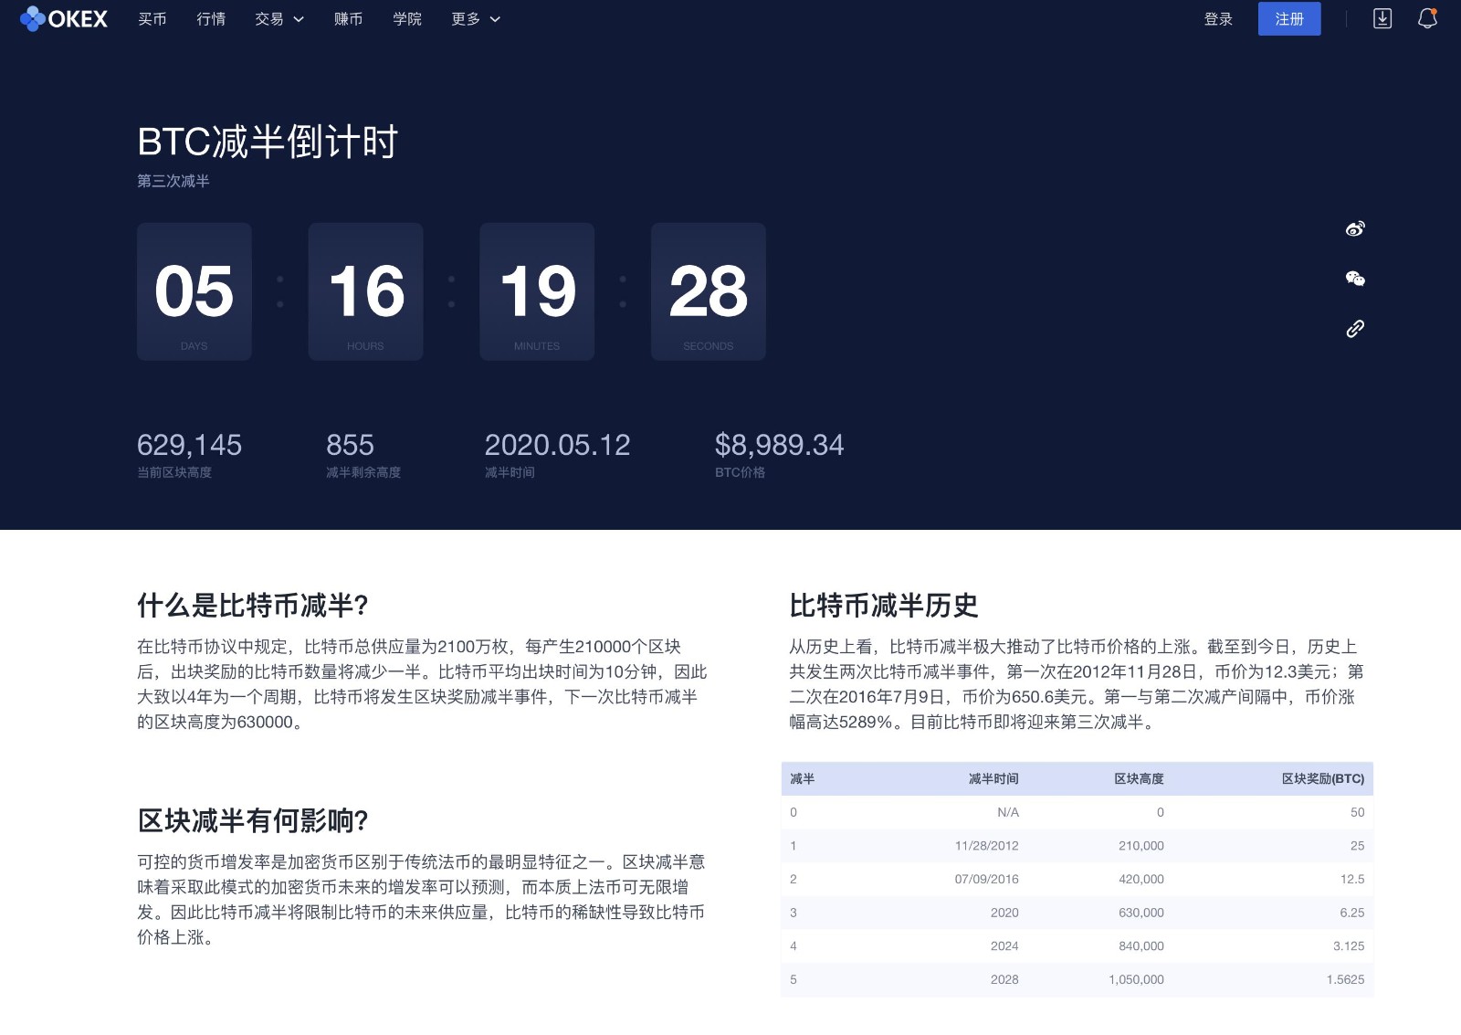Select the 6.25 block reward cell
This screenshot has width=1461, height=1035.
(x=1352, y=913)
